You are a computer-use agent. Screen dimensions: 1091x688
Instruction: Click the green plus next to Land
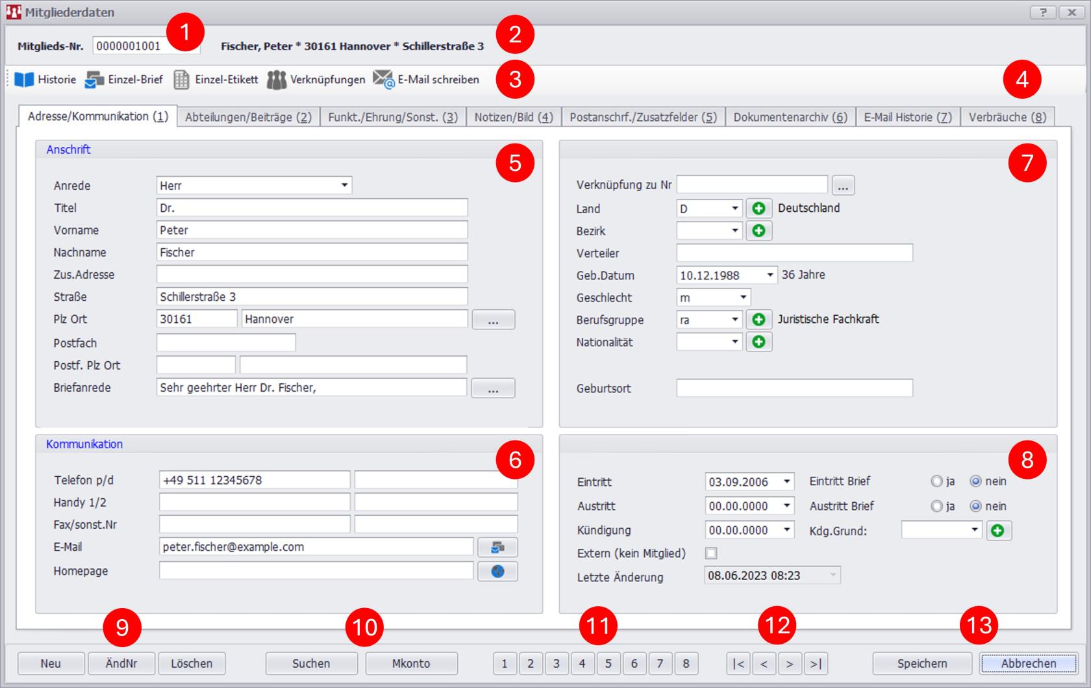pyautogui.click(x=759, y=209)
